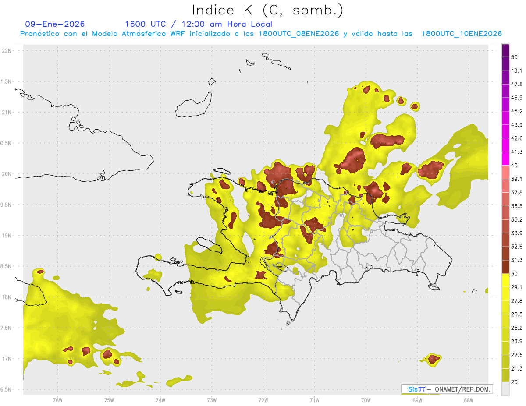526x406 pixels.
Task: Click the "1600 UTC / 12:00 am Hora Local" text
Action: tap(199, 24)
